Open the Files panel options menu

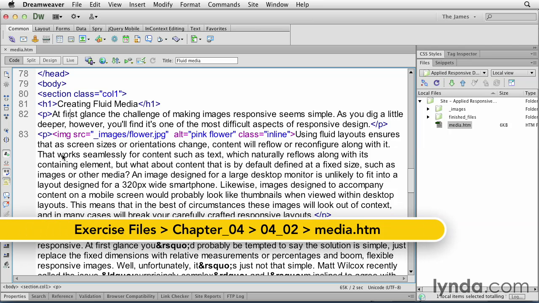534,63
